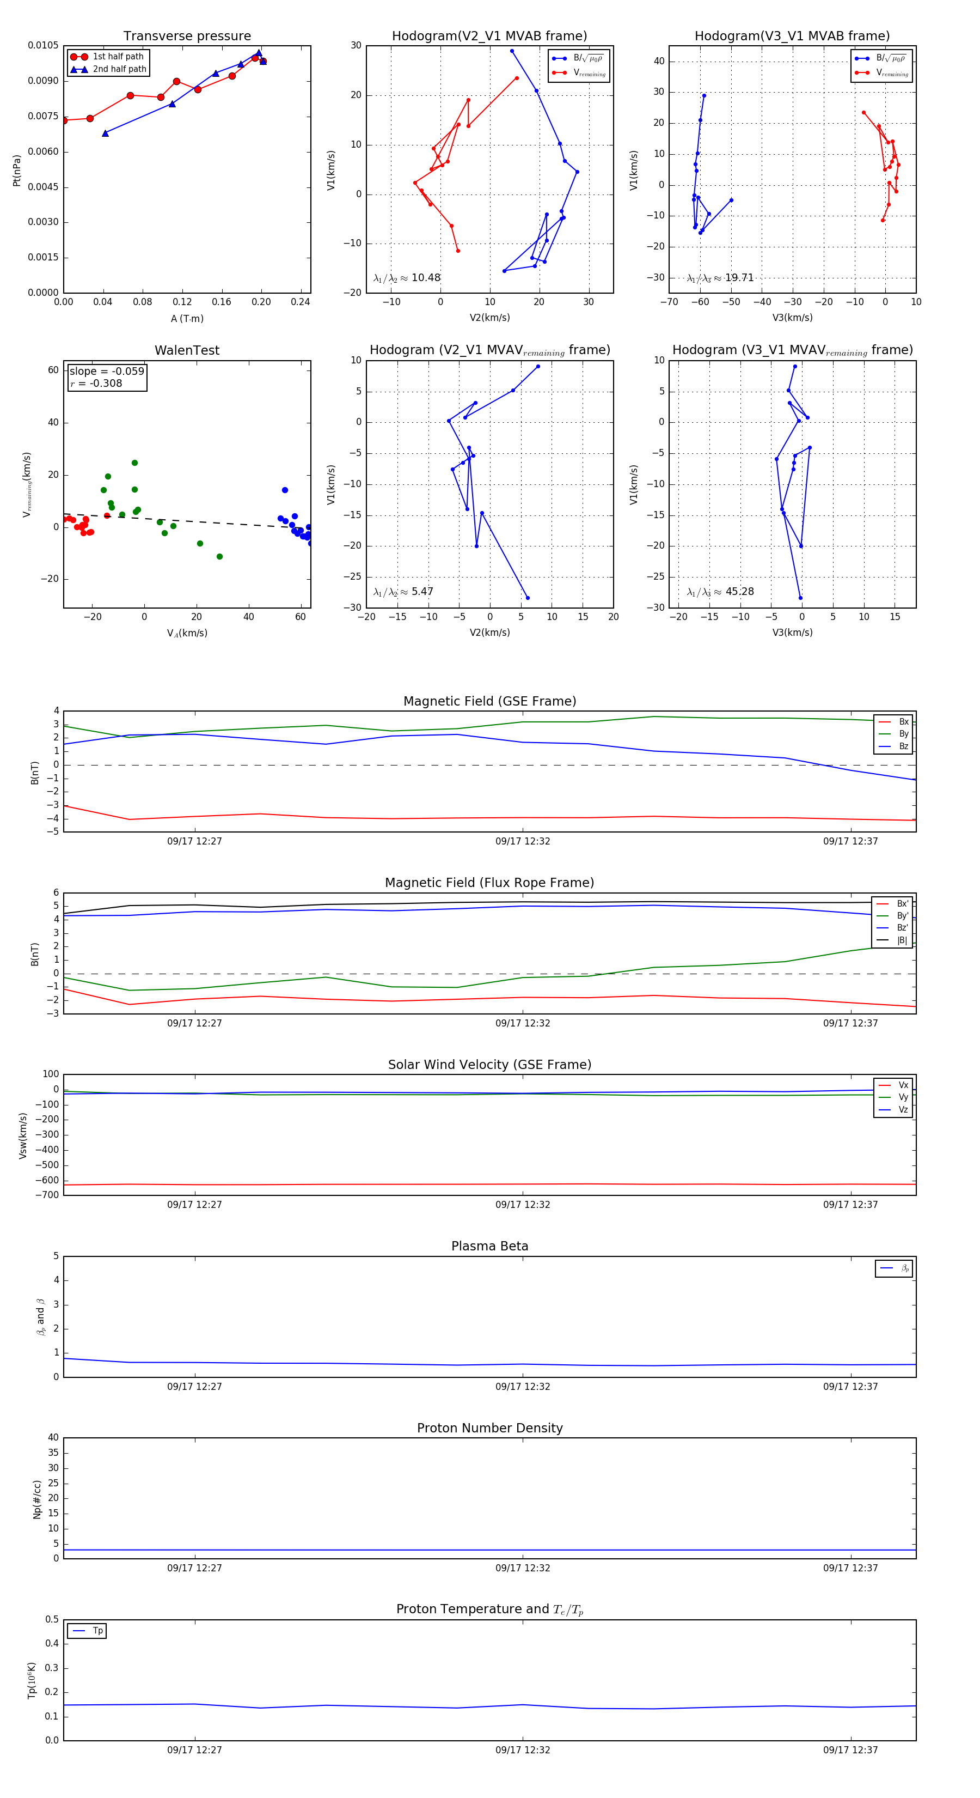Select "B/√μ0ρ" legend entry in V2_V1 MVAB hodogram

[578, 59]
